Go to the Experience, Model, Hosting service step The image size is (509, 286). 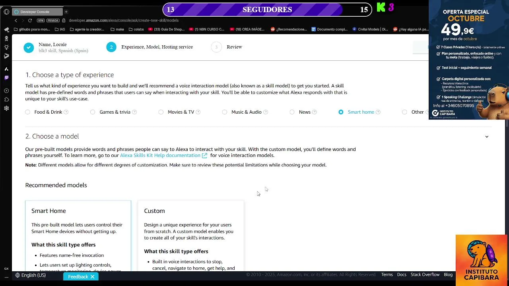(150, 47)
